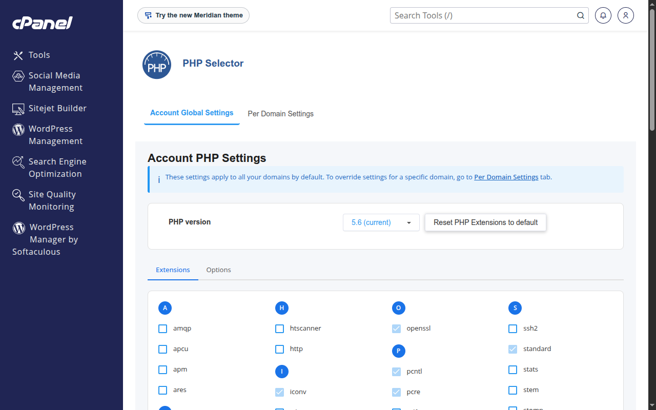Switch to Account Global Settings tab
The image size is (656, 410).
192,113
